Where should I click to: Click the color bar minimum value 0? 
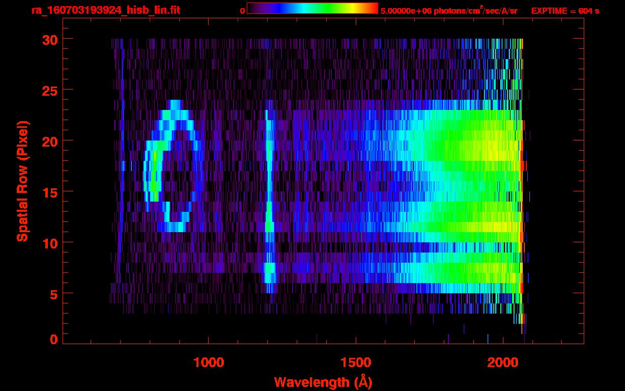tap(242, 11)
